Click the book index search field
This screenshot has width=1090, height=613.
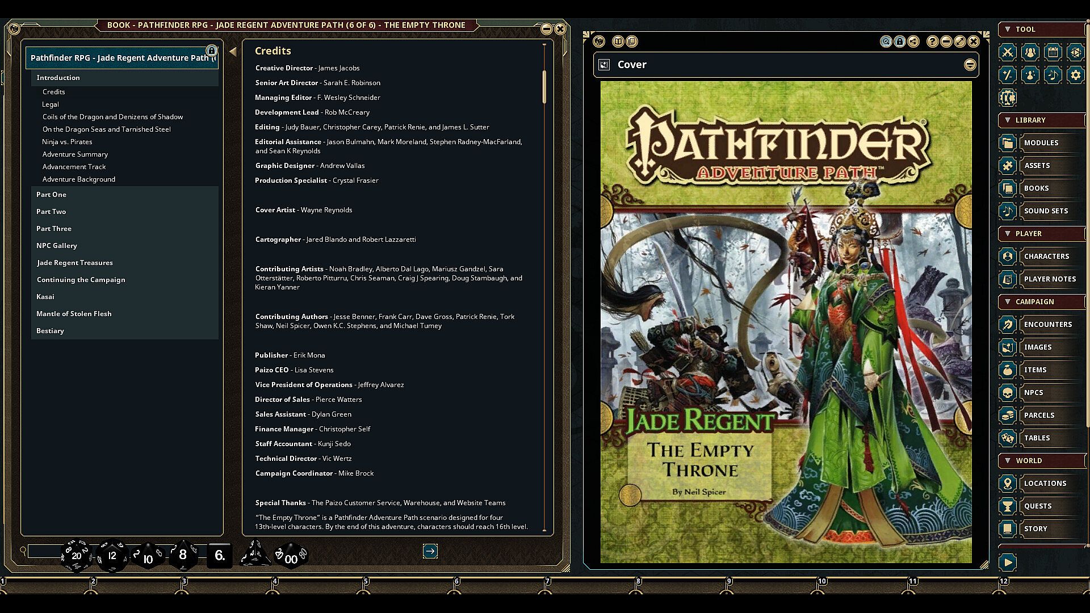coord(45,551)
